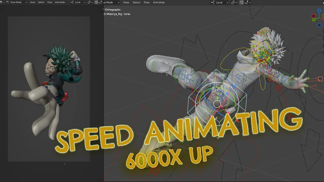
Task: Toggle snapping magnet in left viewport header
Action: click(x=96, y=2)
